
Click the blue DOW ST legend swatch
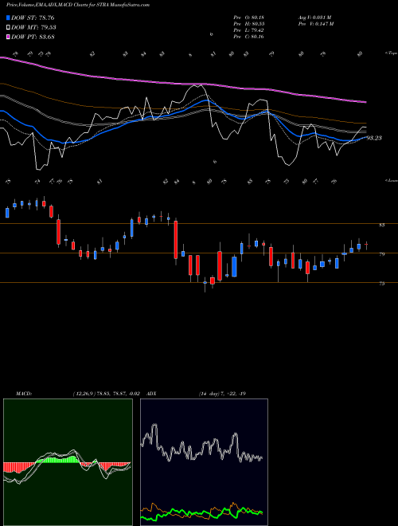click(8, 18)
